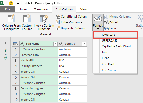Viewport: 143px width, 103px height.
Task: Open the Customize Quick Access Toolbar arrow
Action: pos(18,3)
